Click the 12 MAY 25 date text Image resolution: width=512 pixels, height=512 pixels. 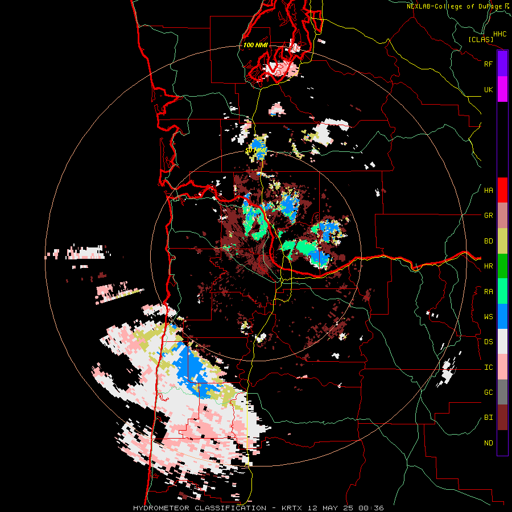(330, 508)
